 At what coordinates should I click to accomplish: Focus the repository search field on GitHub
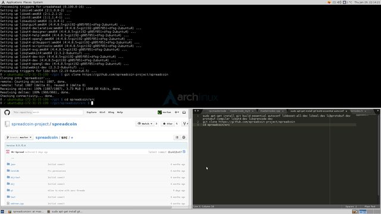48,112
